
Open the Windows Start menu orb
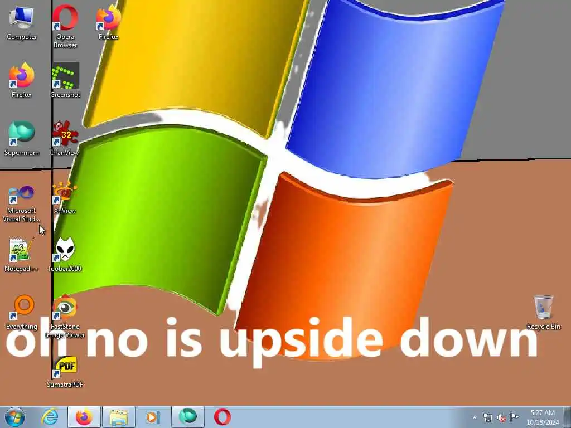pyautogui.click(x=15, y=417)
